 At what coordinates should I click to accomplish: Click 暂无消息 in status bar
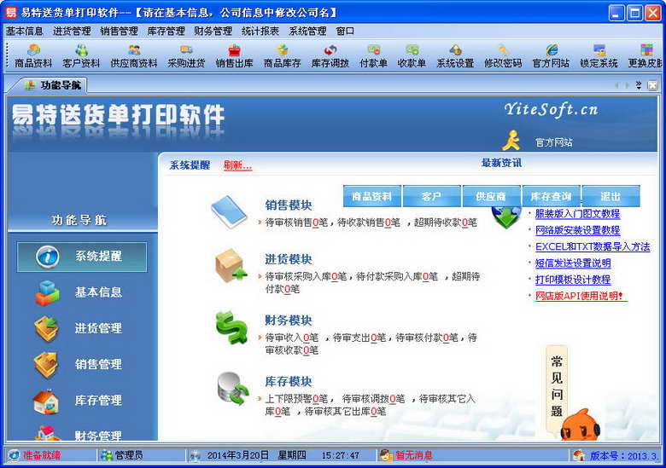point(414,455)
